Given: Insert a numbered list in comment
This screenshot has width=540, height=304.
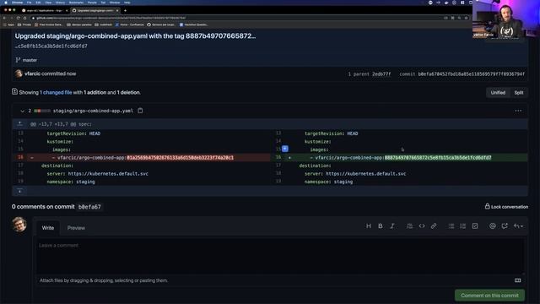Looking at the screenshot, I should pyautogui.click(x=463, y=226).
